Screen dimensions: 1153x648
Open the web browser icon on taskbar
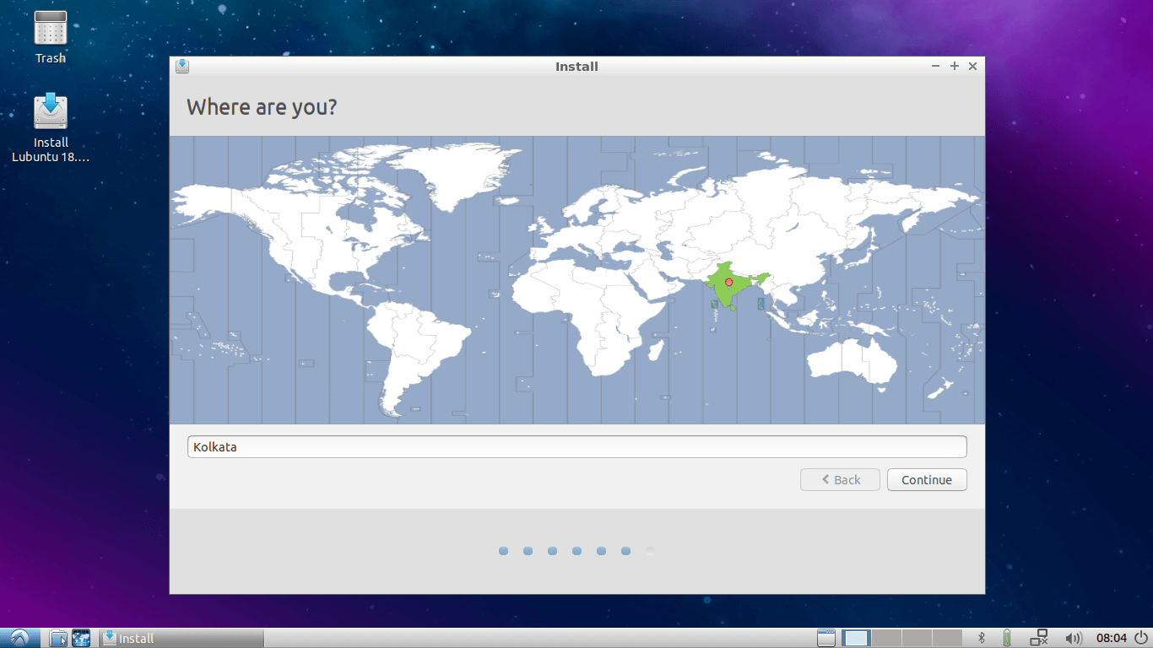point(81,638)
